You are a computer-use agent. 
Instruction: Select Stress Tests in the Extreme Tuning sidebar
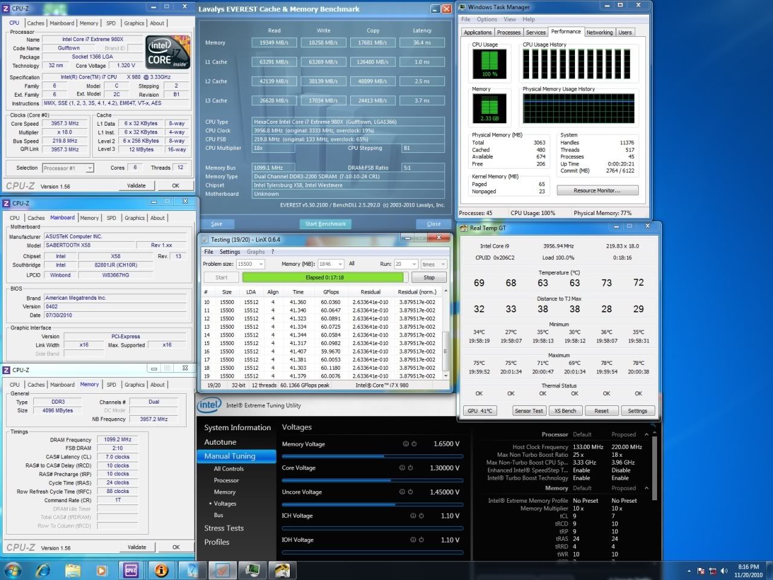(224, 528)
